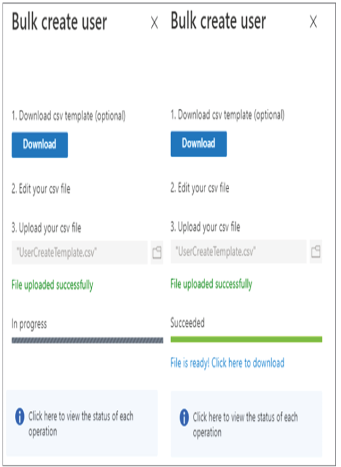Click the striped In progress bar
Viewport: 341px width, 467px height.
click(x=87, y=340)
